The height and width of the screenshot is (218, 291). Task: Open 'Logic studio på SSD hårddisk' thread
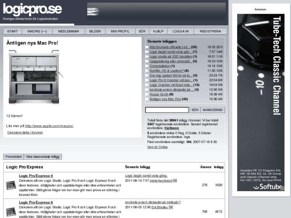click(x=171, y=56)
